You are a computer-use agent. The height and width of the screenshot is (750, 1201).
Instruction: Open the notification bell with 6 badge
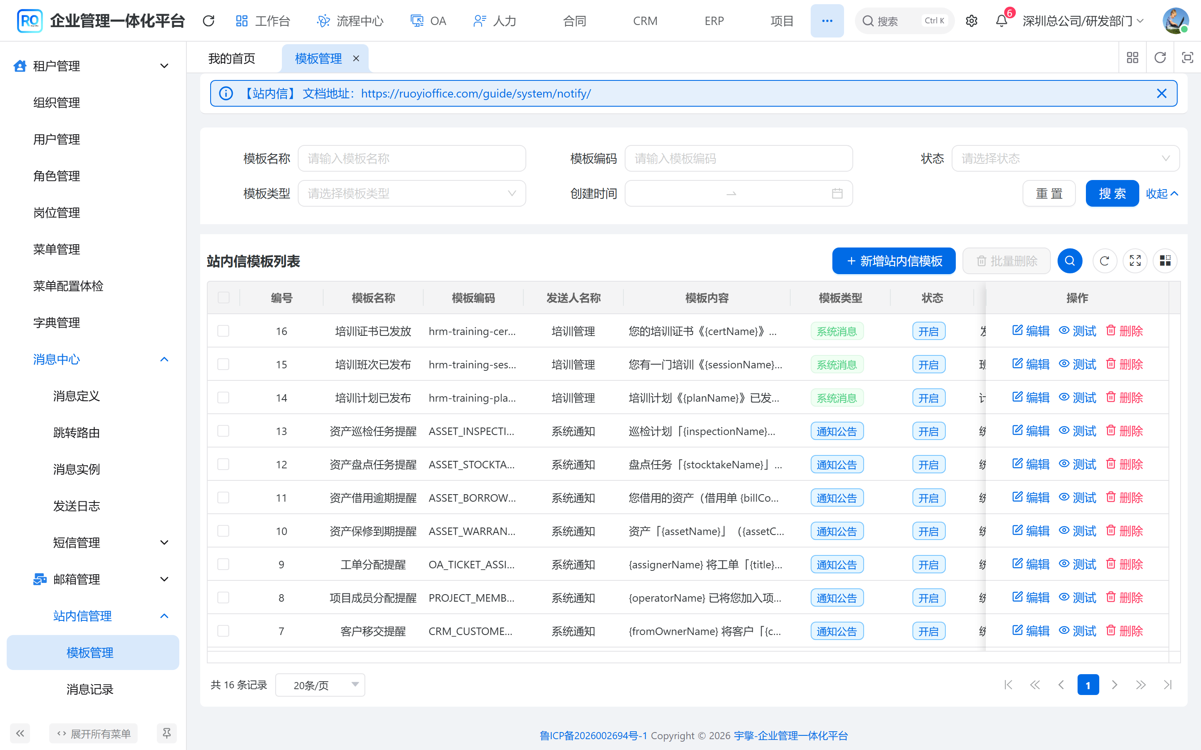tap(1002, 21)
